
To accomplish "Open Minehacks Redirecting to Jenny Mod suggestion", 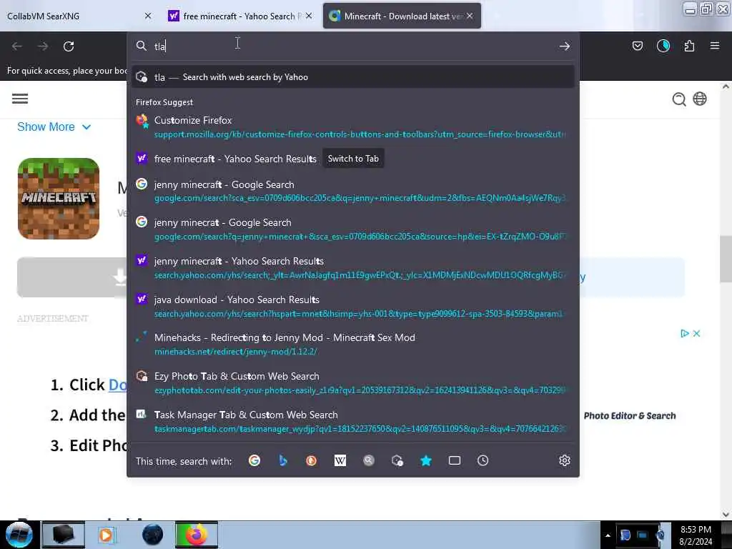I will [x=353, y=345].
